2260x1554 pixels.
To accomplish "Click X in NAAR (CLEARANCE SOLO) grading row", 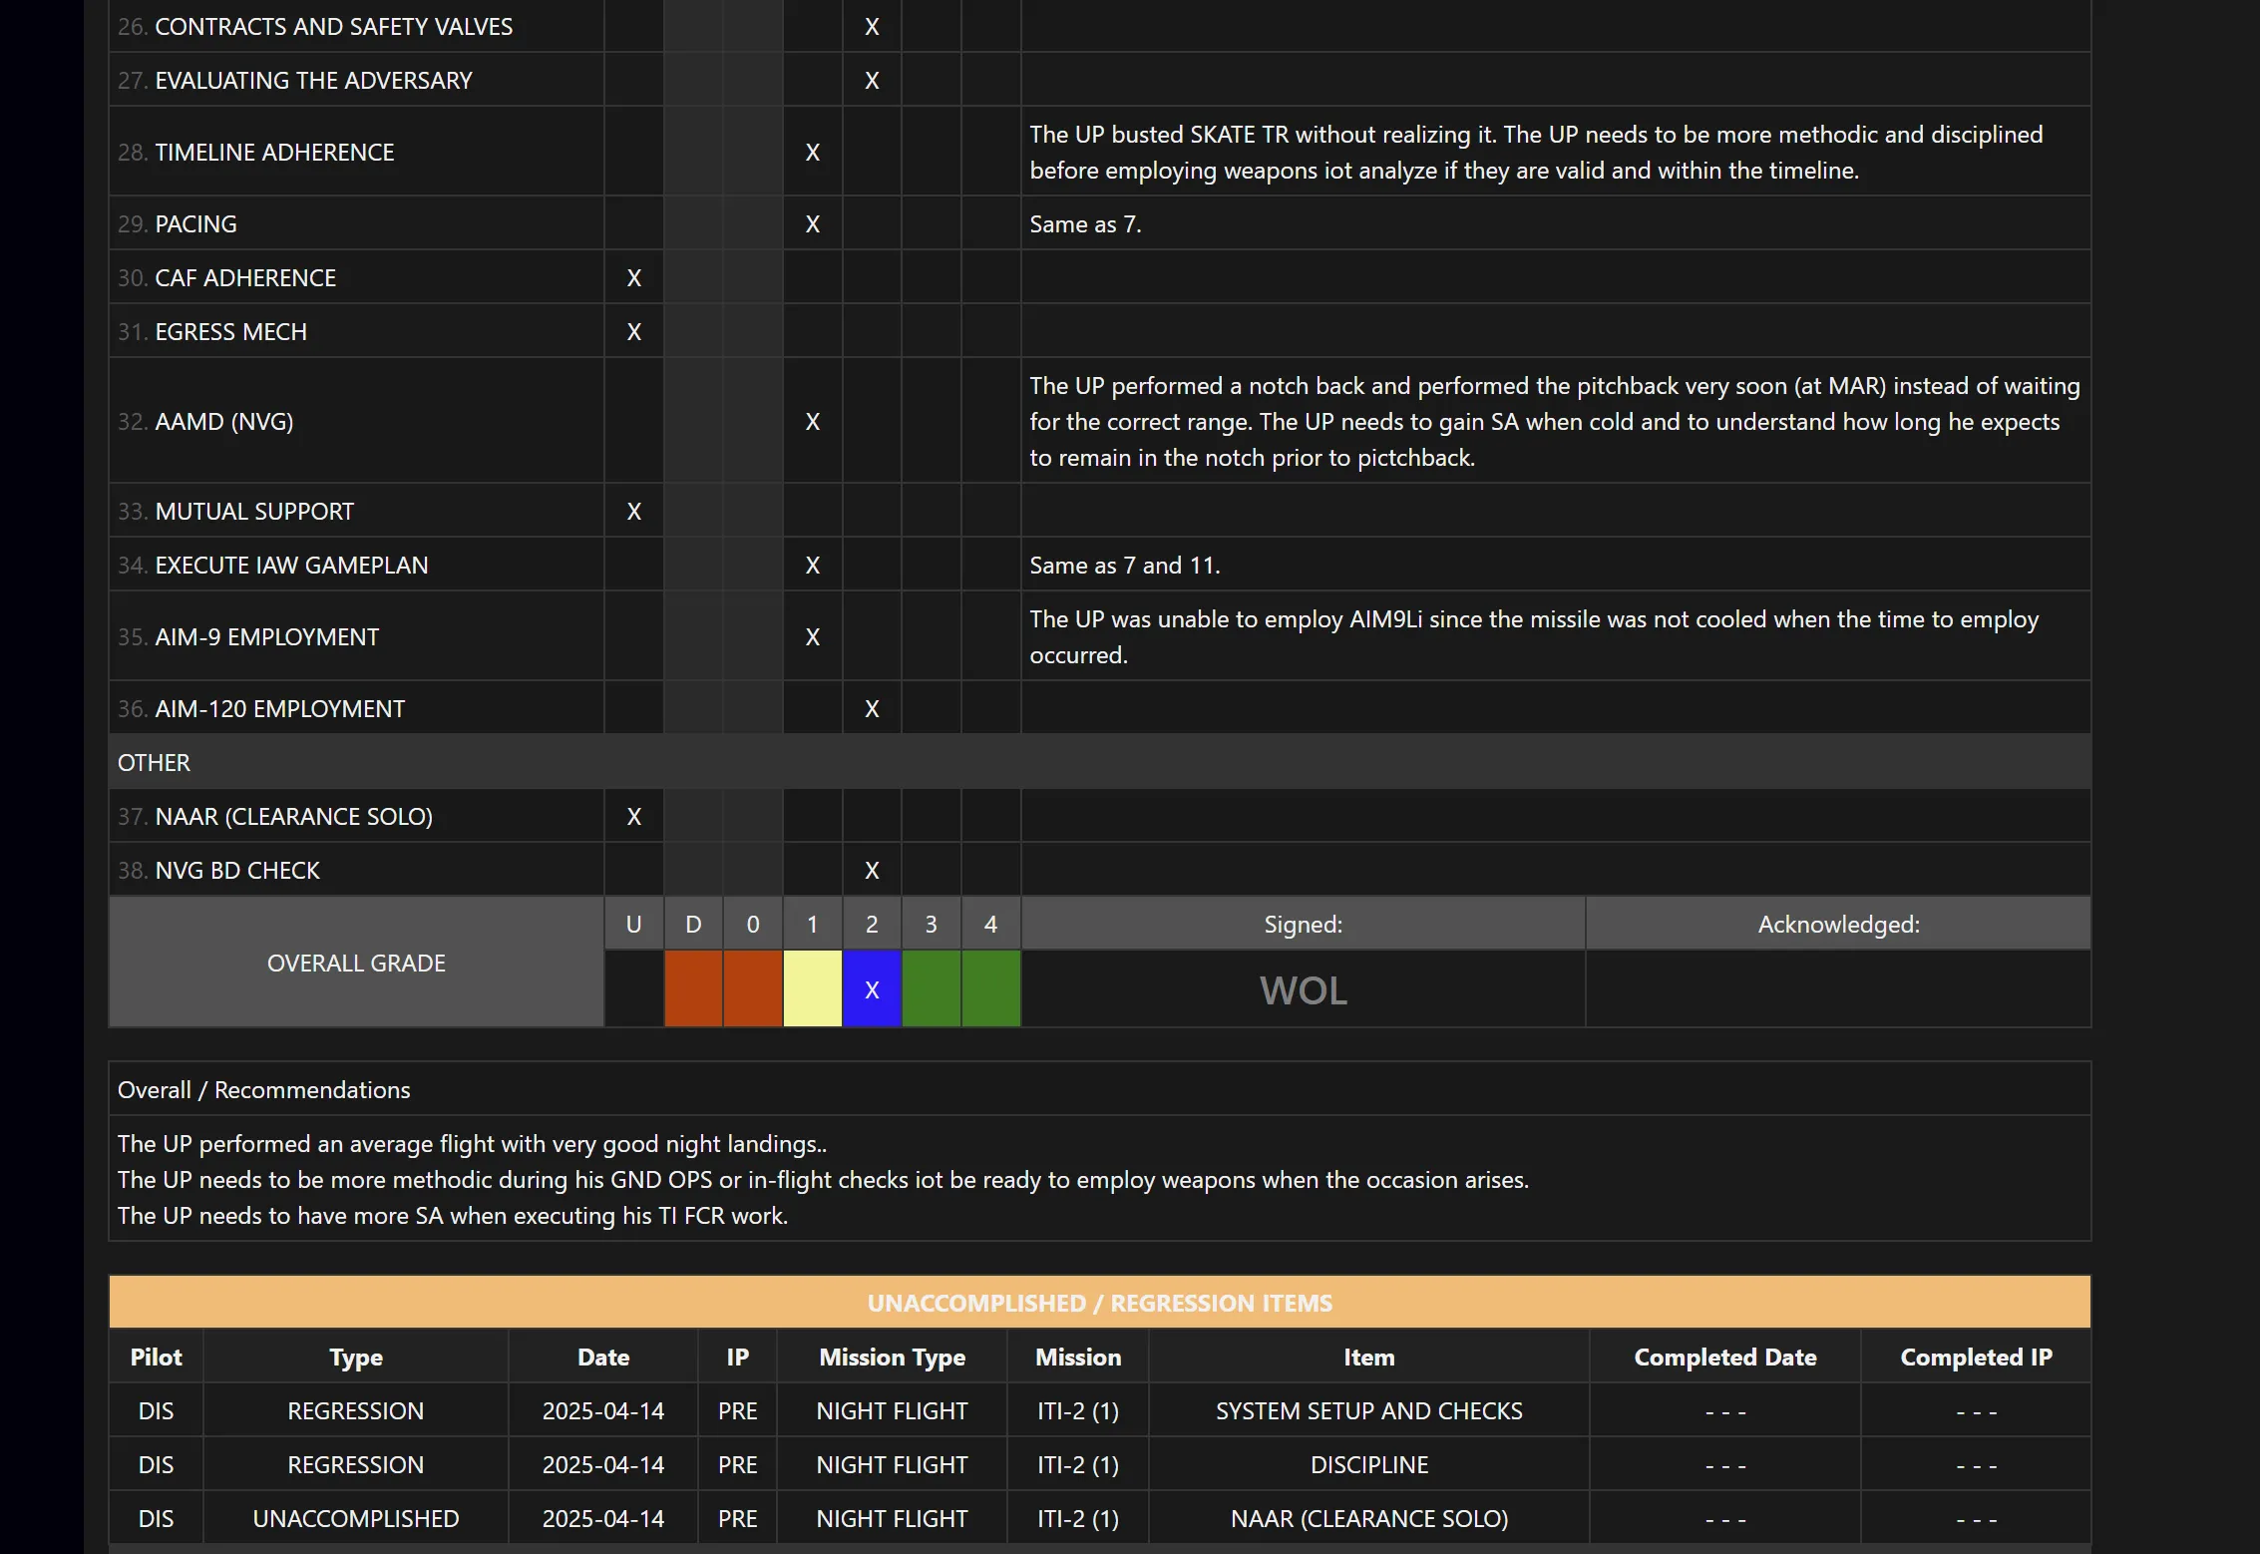I will coord(633,817).
